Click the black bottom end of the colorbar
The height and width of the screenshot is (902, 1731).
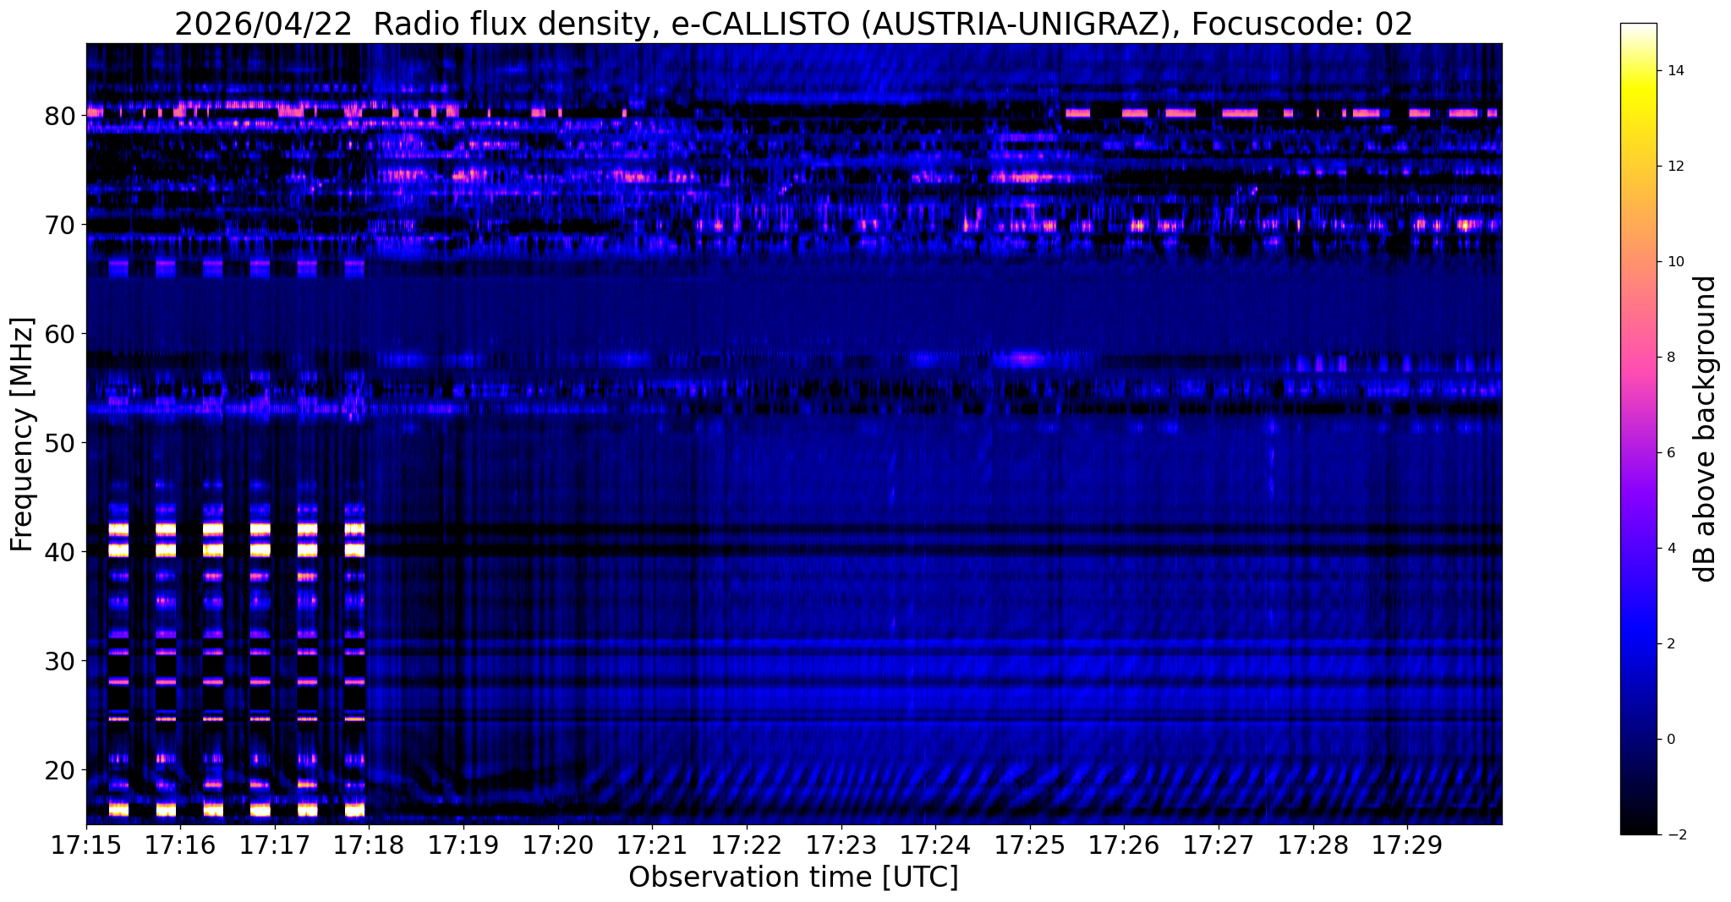pos(1638,829)
